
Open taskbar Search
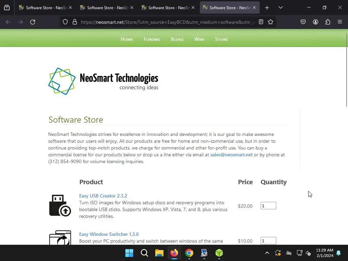tap(144, 253)
